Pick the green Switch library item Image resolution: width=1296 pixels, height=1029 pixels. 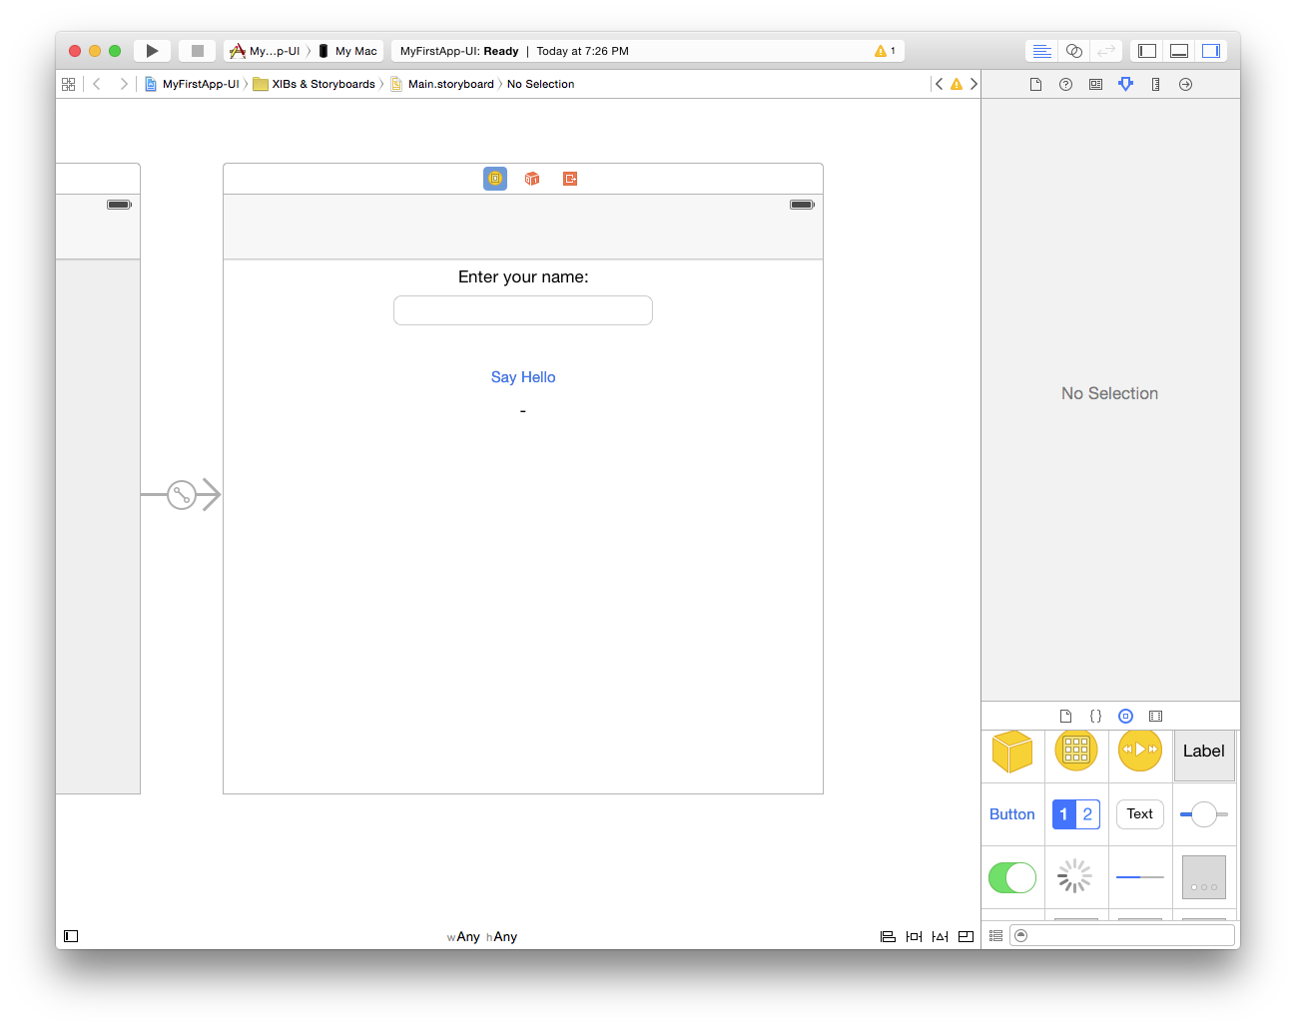click(x=1012, y=877)
